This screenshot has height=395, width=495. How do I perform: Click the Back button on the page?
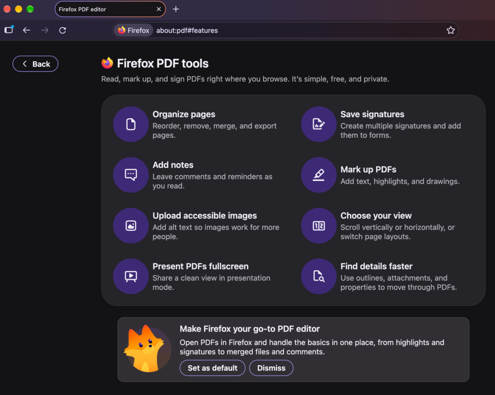[x=35, y=64]
